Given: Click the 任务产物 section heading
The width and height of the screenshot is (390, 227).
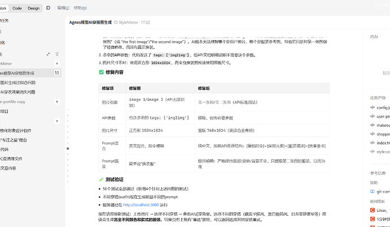Looking at the screenshot, I should 378,98.
